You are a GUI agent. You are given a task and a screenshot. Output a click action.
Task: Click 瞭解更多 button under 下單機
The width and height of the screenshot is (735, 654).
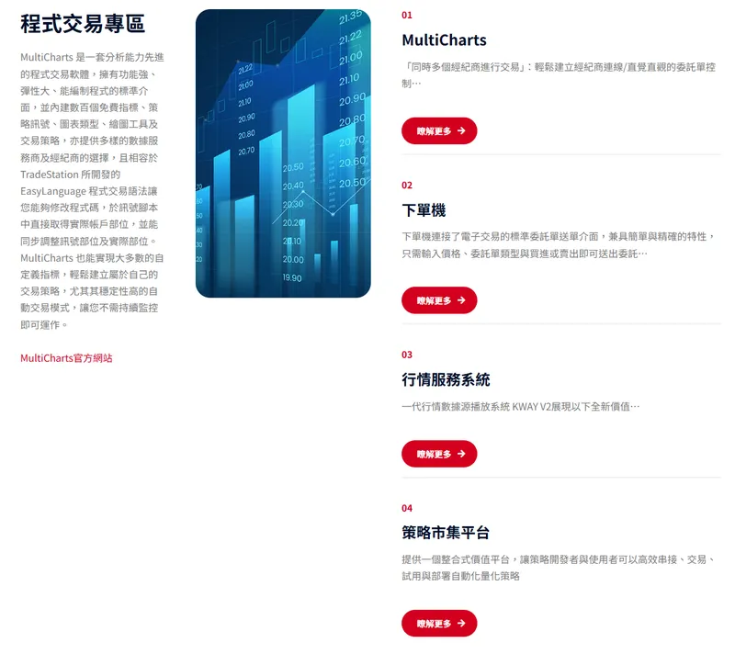439,300
